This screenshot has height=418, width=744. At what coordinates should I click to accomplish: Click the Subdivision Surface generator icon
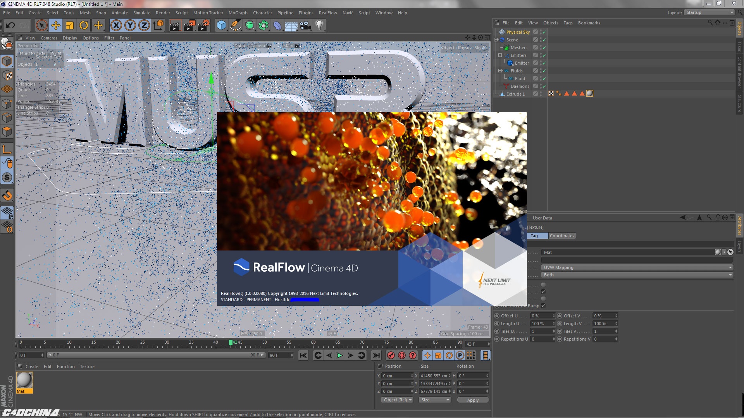(250, 26)
